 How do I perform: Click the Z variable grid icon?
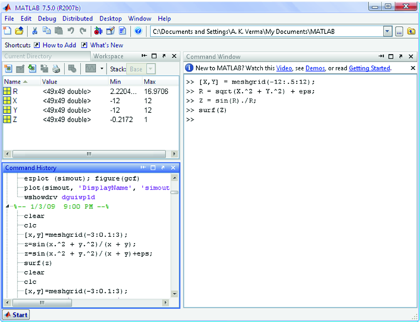(x=7, y=119)
